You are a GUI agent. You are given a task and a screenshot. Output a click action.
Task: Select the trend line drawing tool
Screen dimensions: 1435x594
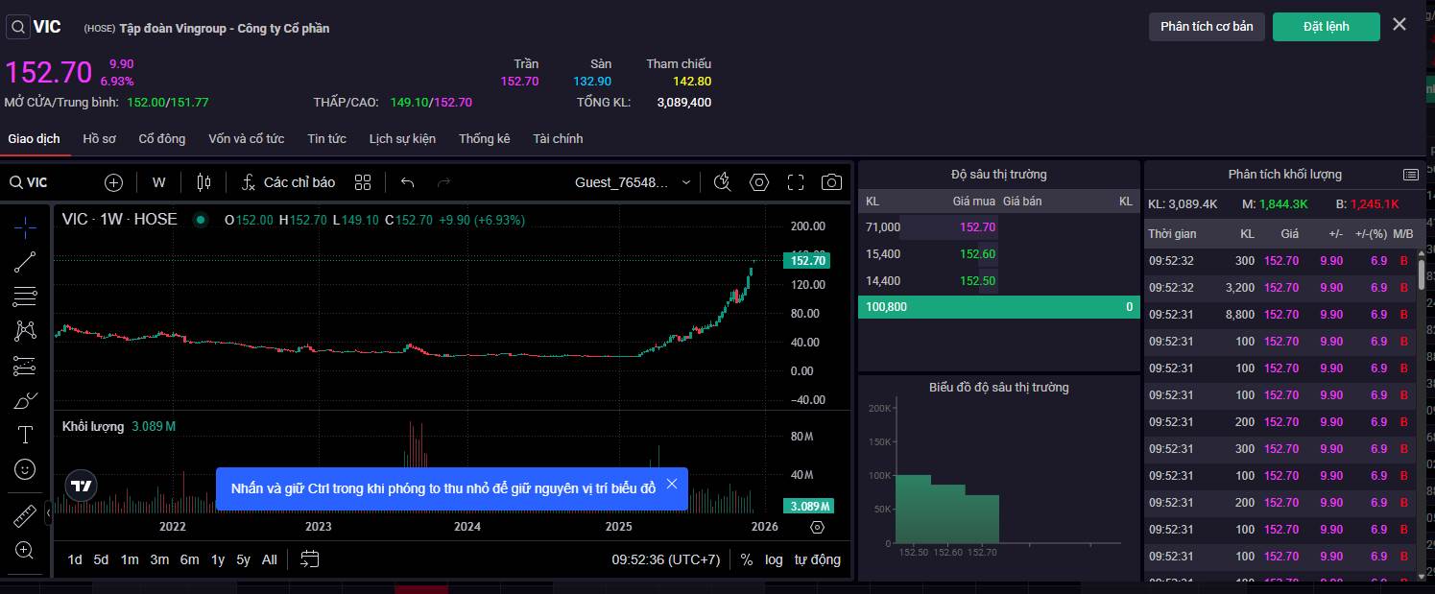[x=26, y=261]
